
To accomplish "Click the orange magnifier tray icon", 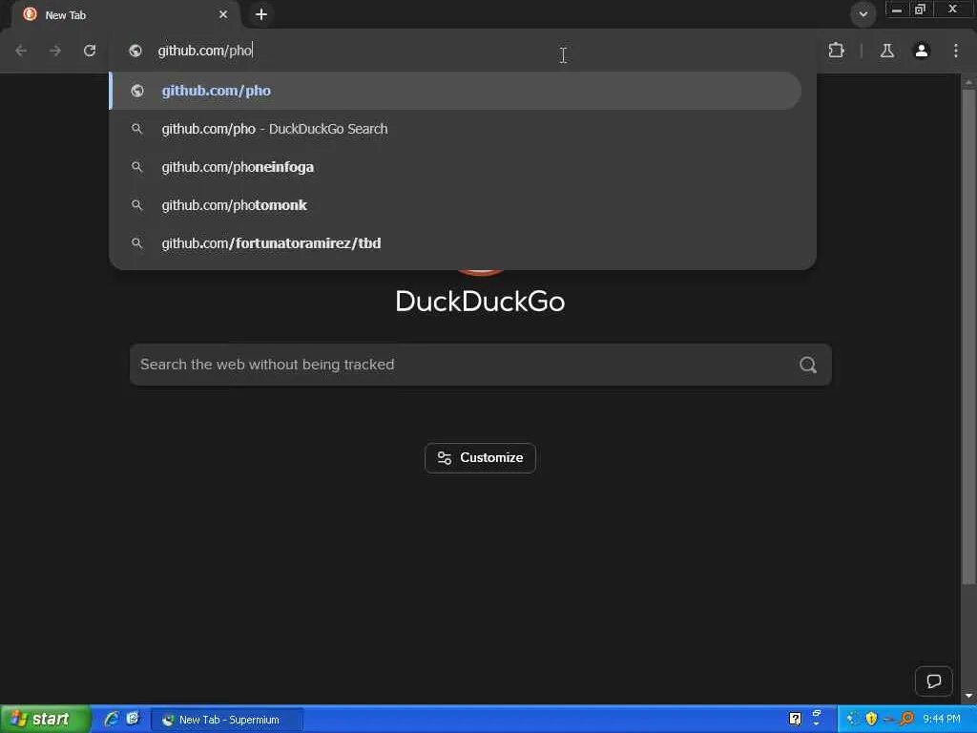I will click(906, 719).
